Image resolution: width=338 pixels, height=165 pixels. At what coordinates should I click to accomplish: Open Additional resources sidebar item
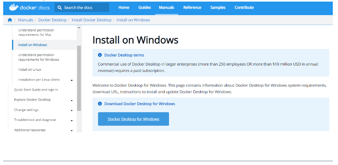[30, 130]
